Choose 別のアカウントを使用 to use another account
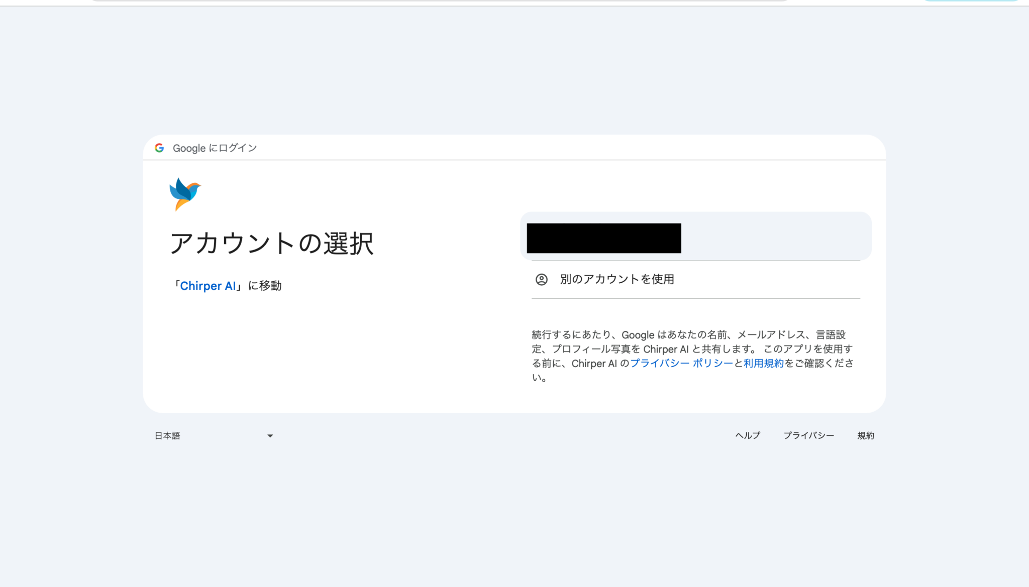1029x587 pixels. coord(617,279)
